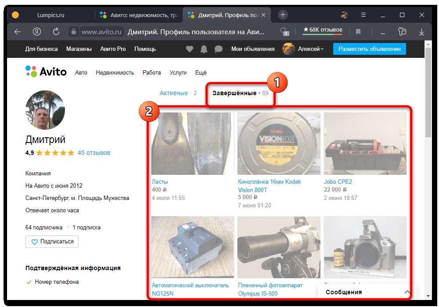439x307 pixels.
Task: Click Дмитрий's profile photo
Action: click(45, 110)
